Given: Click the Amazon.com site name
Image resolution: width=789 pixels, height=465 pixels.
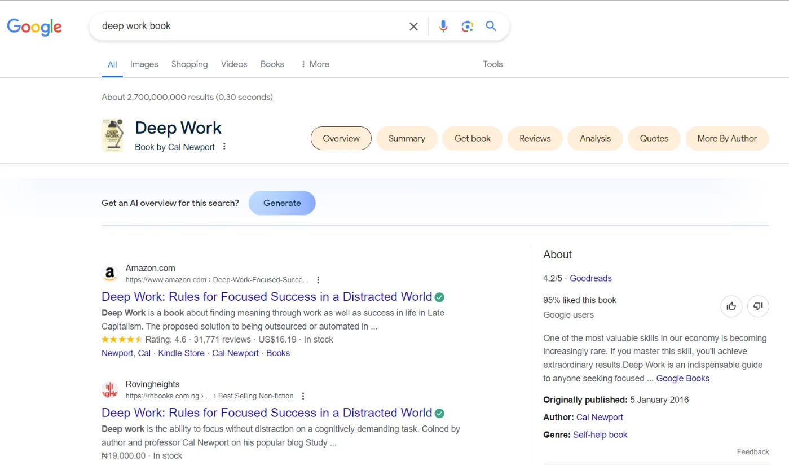Looking at the screenshot, I should click(150, 269).
